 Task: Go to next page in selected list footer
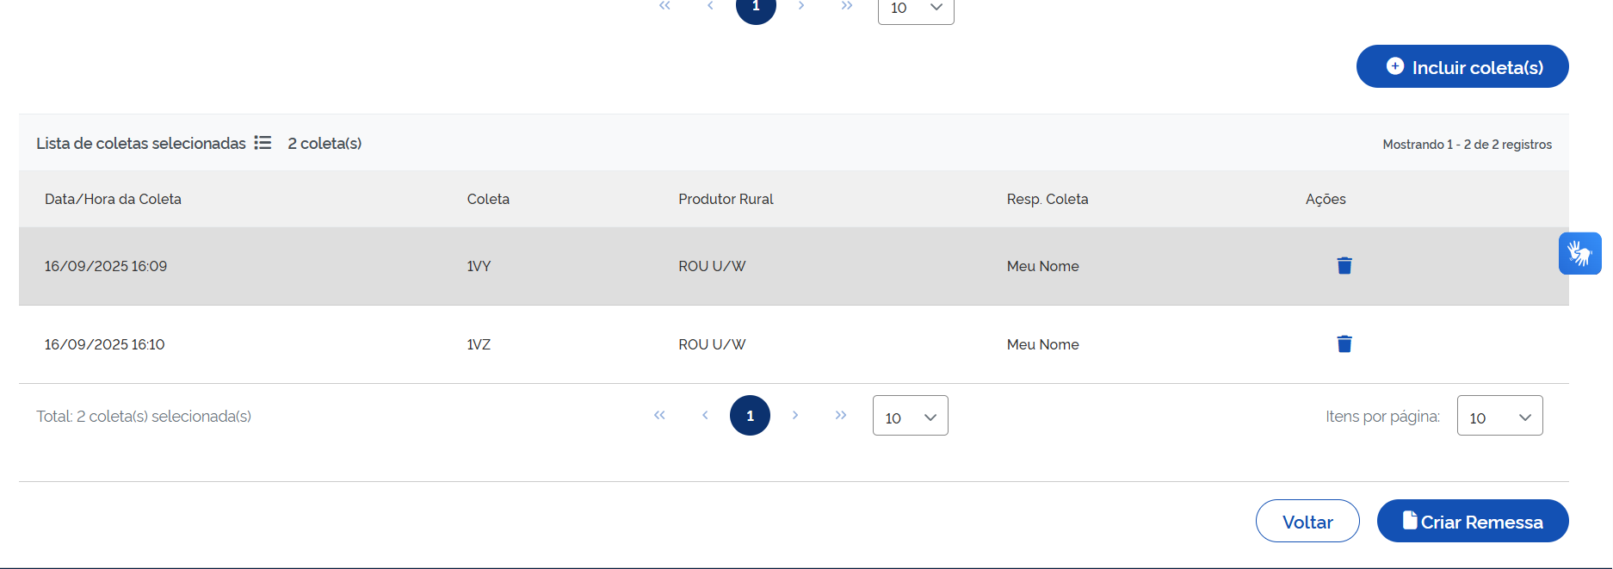point(795,416)
